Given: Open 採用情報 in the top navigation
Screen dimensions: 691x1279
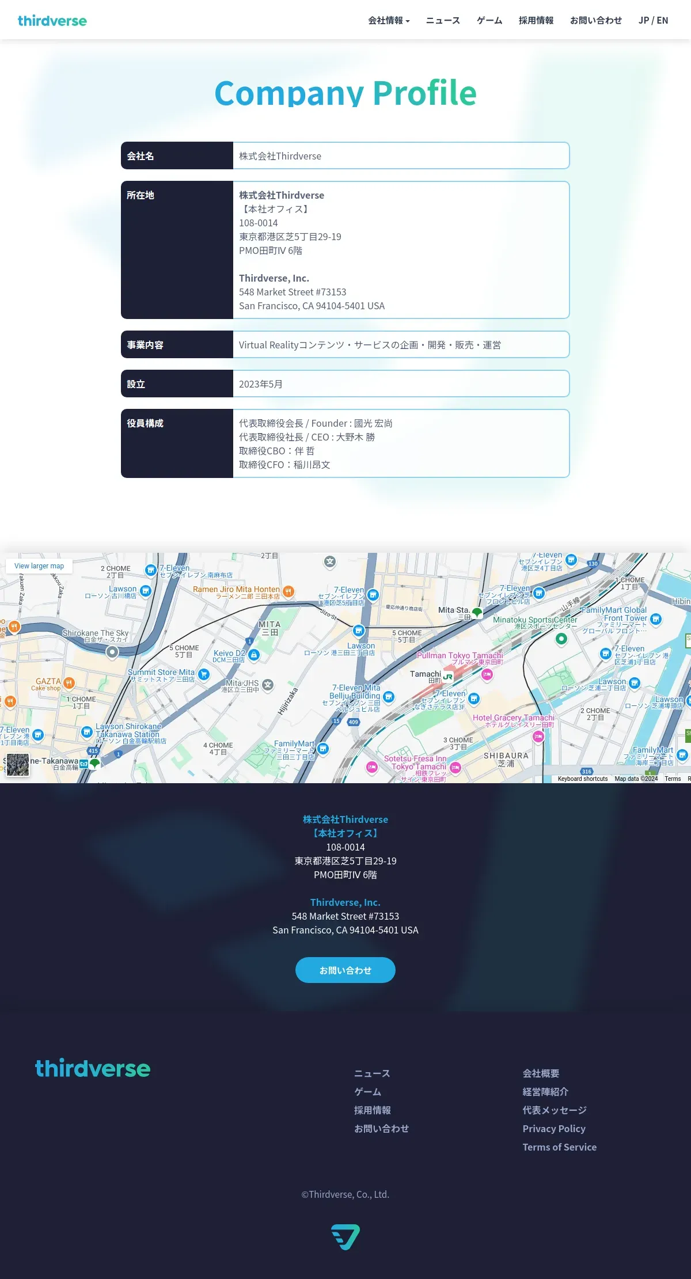Looking at the screenshot, I should click(536, 21).
